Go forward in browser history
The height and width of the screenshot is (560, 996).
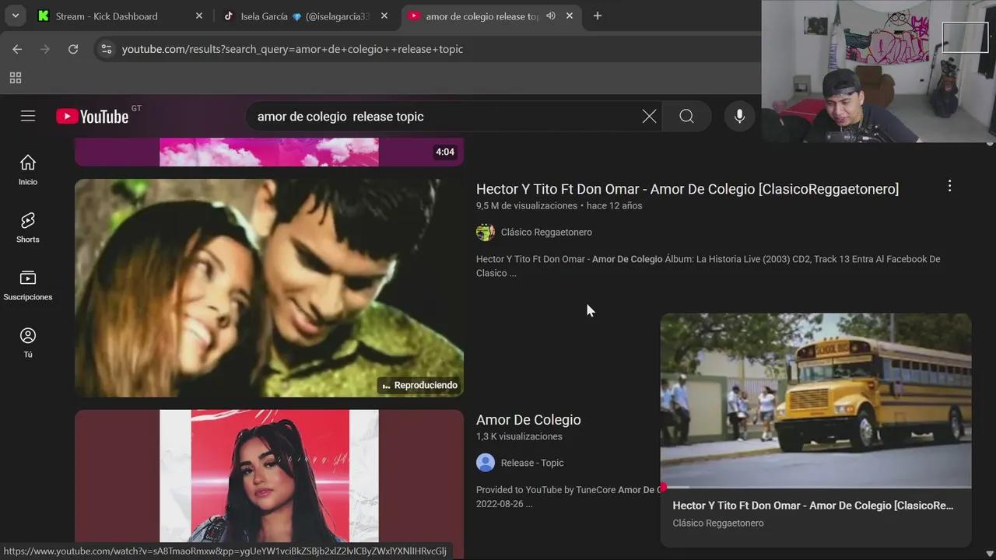click(x=45, y=49)
